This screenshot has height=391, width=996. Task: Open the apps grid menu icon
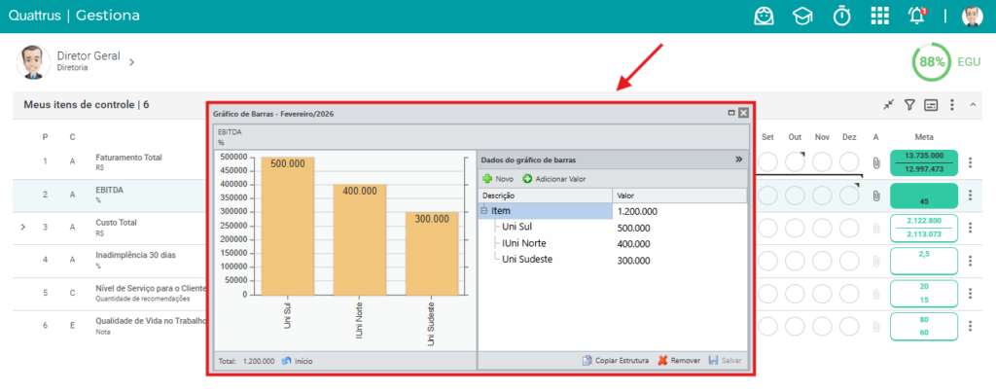click(x=879, y=16)
